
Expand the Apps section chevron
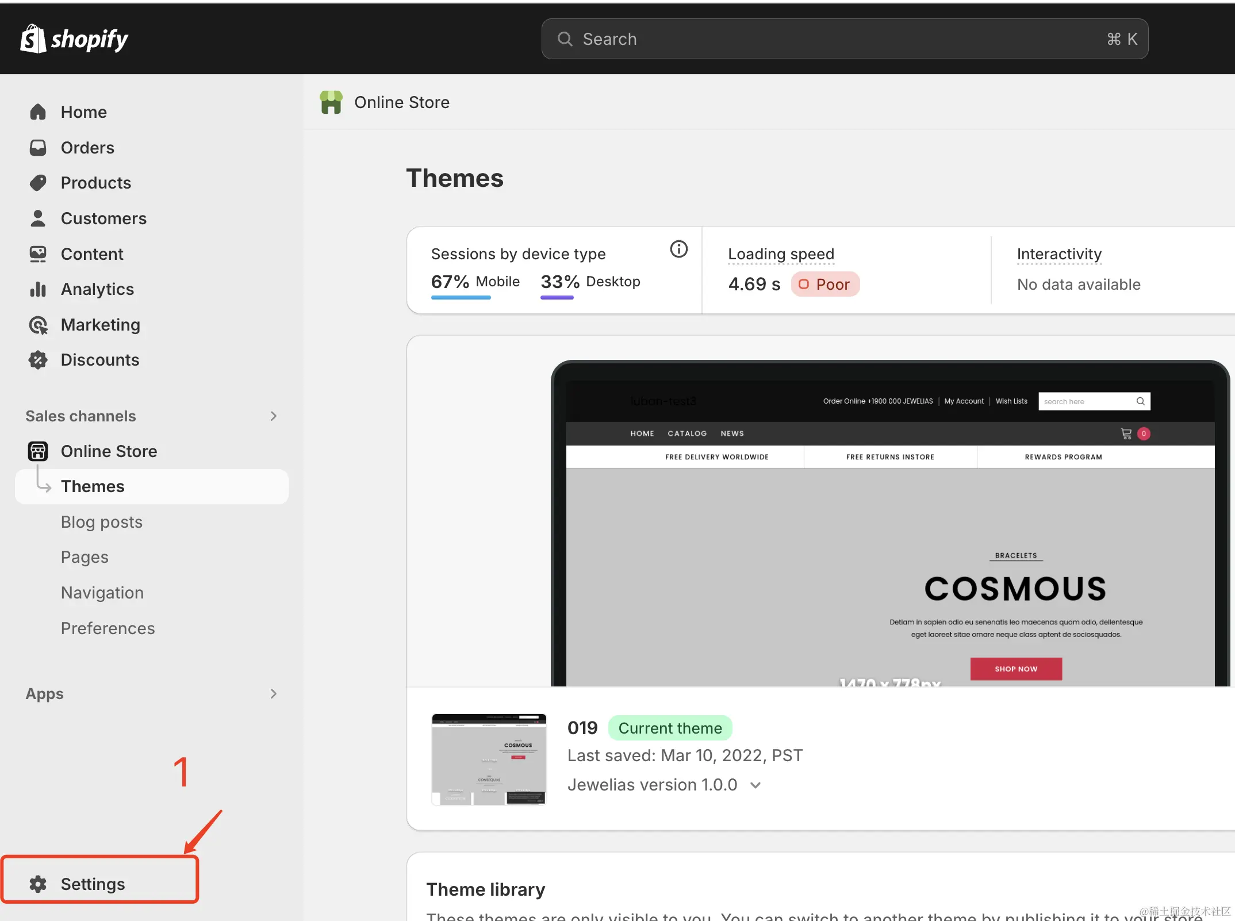[274, 693]
